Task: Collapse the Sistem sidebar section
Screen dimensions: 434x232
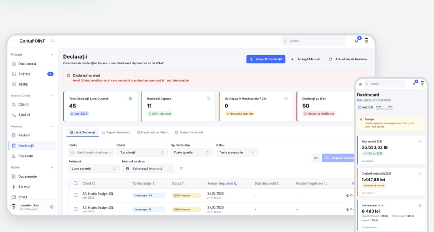Action: click(52, 168)
